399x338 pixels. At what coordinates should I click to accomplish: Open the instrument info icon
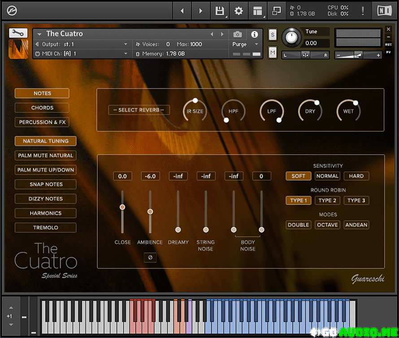click(x=254, y=34)
